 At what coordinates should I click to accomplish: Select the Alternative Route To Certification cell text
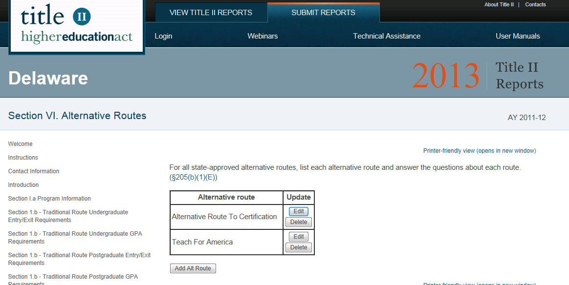pyautogui.click(x=224, y=217)
